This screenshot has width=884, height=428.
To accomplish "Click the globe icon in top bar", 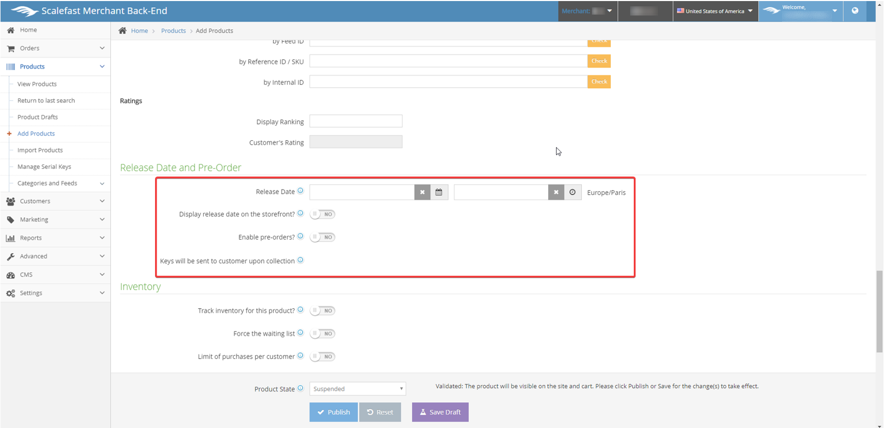I will (855, 11).
